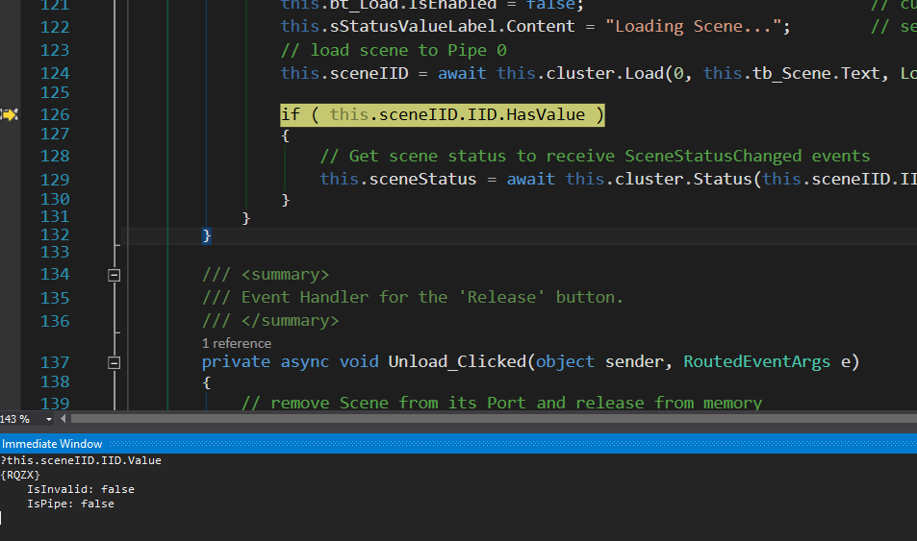
Task: Click the RoutedEventArgs type in the method signature
Action: (756, 362)
